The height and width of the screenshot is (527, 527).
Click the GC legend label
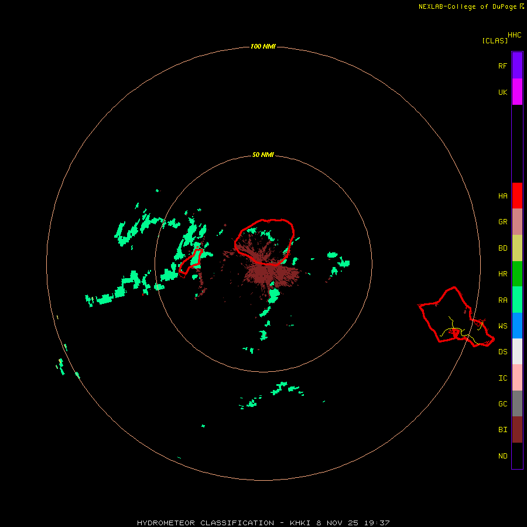[502, 404]
